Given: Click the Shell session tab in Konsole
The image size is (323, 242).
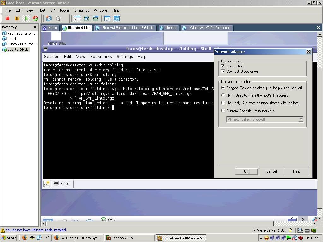Looking at the screenshot, I should (x=62, y=184).
